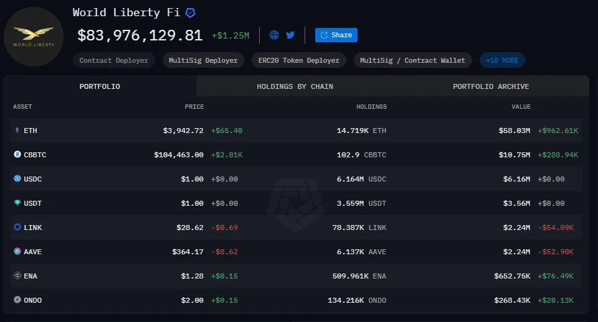Click the LINK token icon
The image size is (598, 322).
[17, 228]
